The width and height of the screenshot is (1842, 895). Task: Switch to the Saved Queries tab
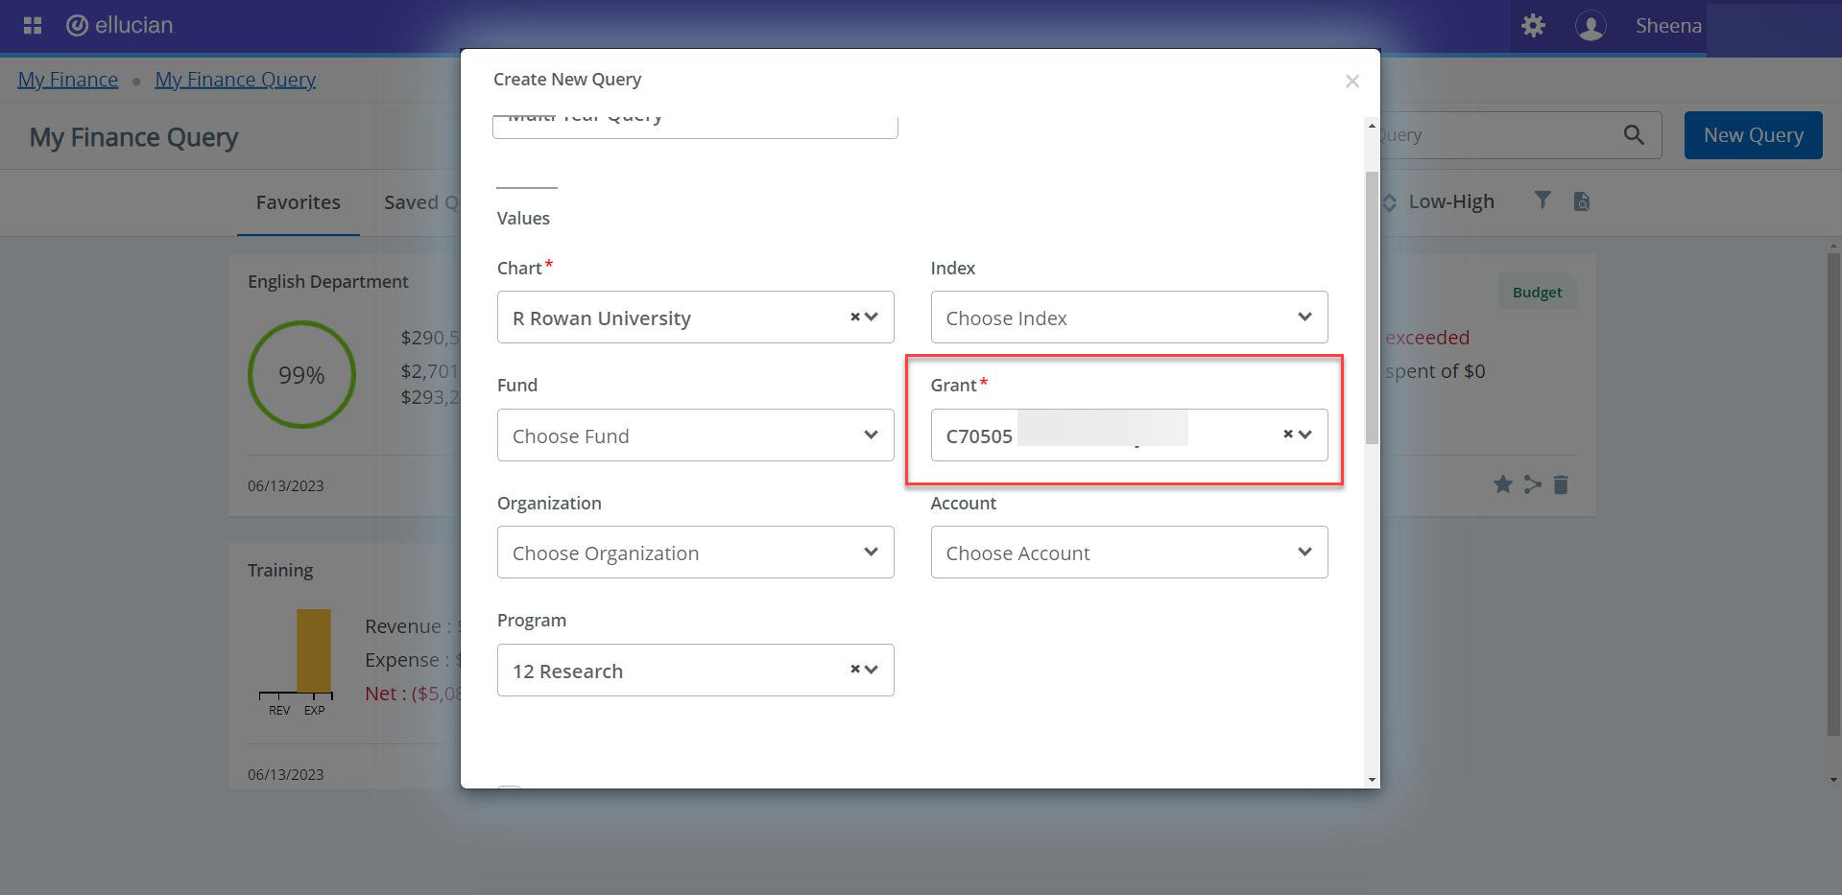(421, 202)
